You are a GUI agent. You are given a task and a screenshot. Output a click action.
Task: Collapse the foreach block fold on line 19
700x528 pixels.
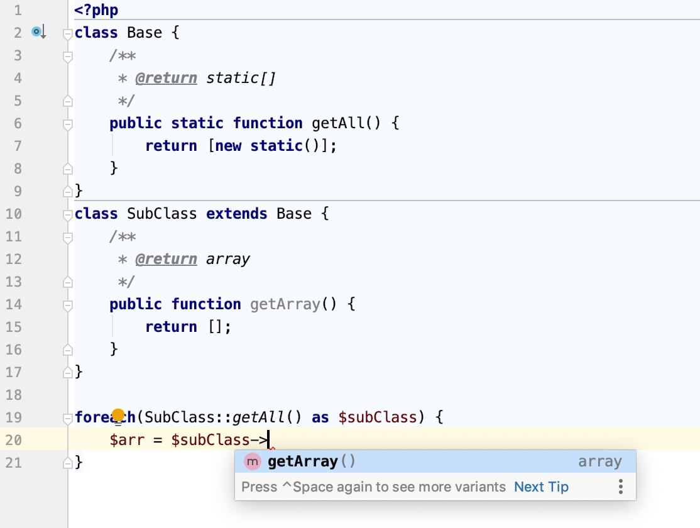tap(67, 419)
